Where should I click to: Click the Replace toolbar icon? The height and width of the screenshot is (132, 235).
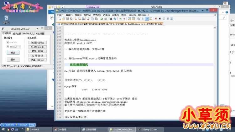click(115, 19)
